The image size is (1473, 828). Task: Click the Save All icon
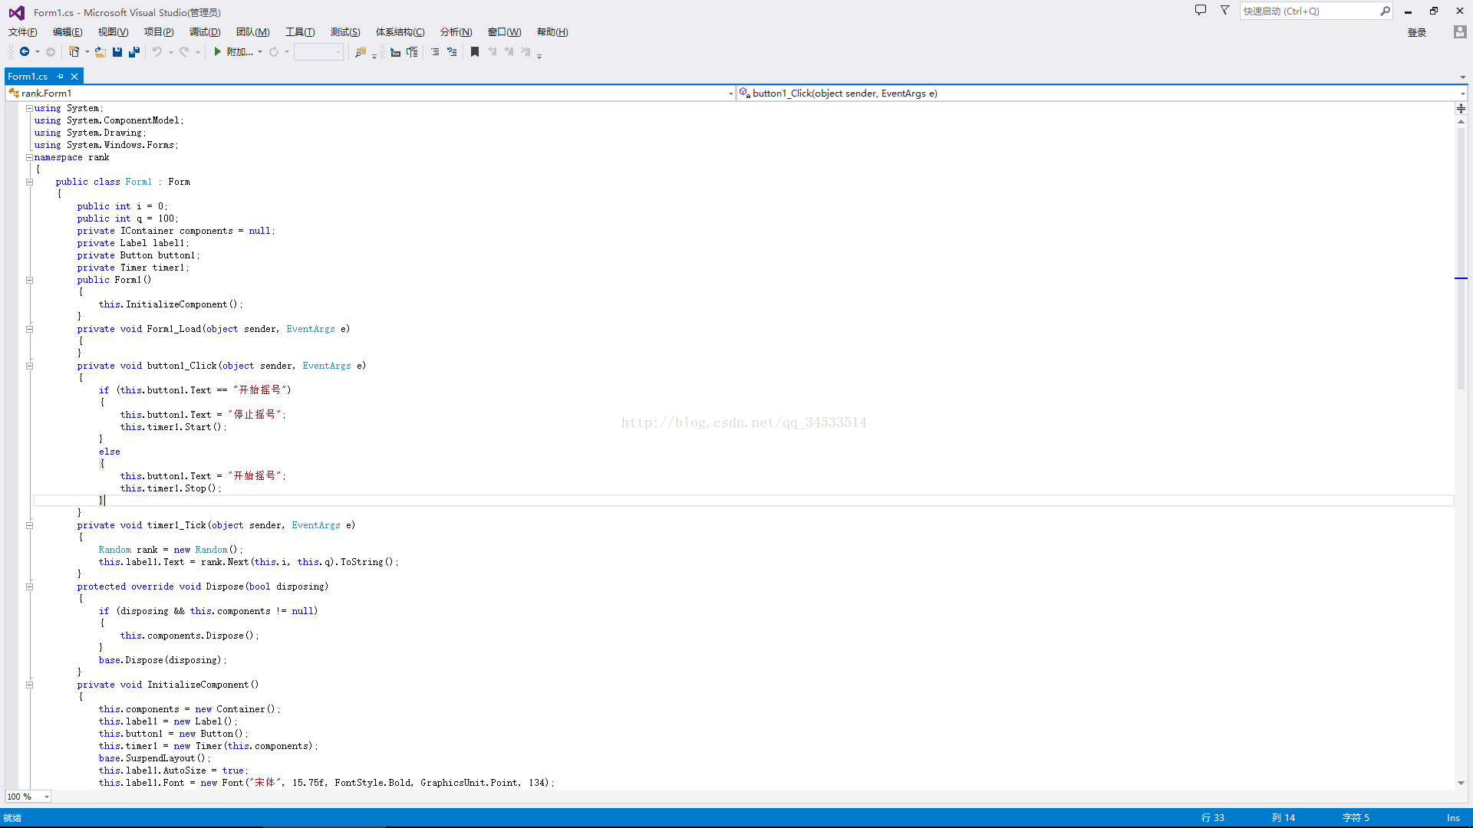tap(134, 52)
